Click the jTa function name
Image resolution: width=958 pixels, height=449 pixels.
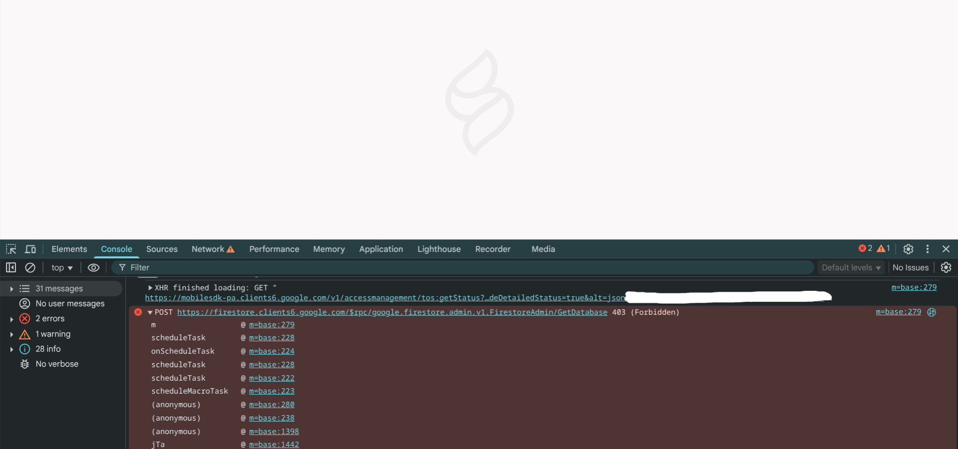click(158, 445)
